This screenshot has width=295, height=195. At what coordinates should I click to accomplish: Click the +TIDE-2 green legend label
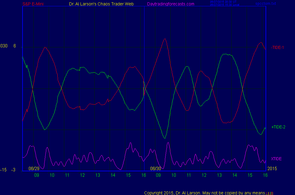click(278, 127)
